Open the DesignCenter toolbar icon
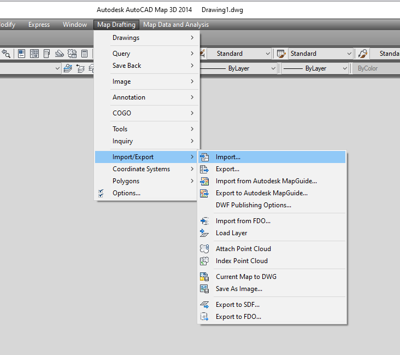This screenshot has width=400, height=355. pyautogui.click(x=34, y=54)
